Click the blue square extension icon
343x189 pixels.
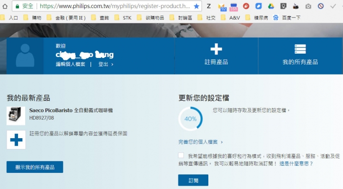[258, 6]
